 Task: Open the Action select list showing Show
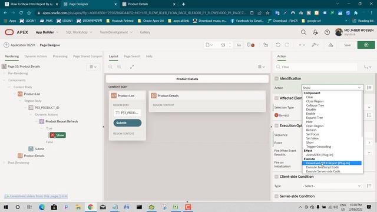332,88
